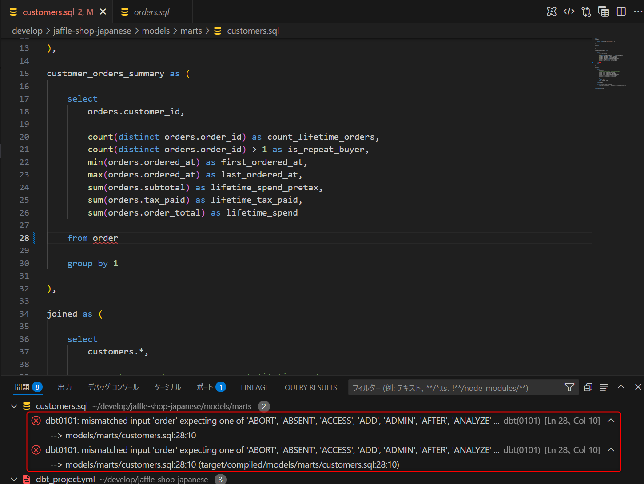The width and height of the screenshot is (644, 484).
Task: Switch to the customers.sql editor tab
Action: click(x=57, y=12)
